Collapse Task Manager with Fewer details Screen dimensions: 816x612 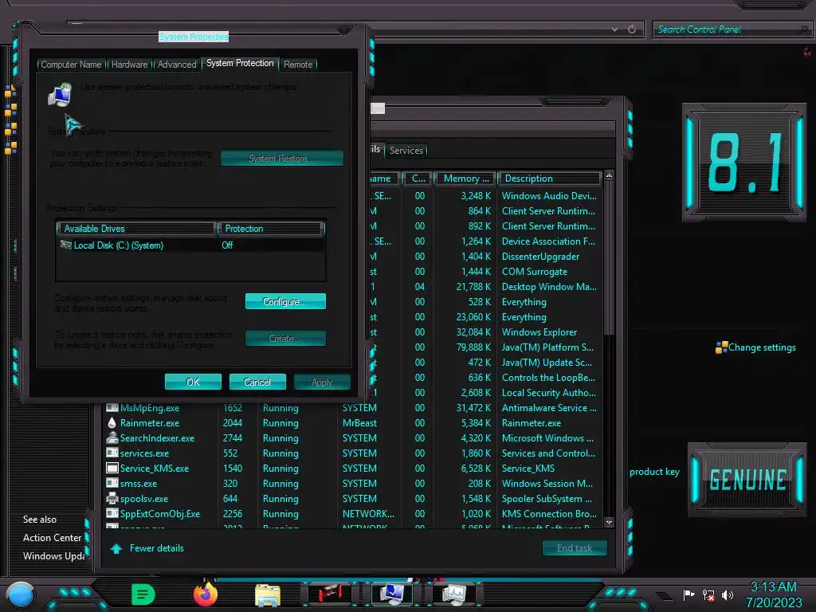157,548
